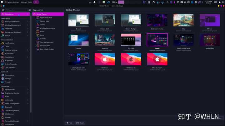225x126 pixels.
Task: Select the Utterly Sweet Solid theme
Action: 78,59
